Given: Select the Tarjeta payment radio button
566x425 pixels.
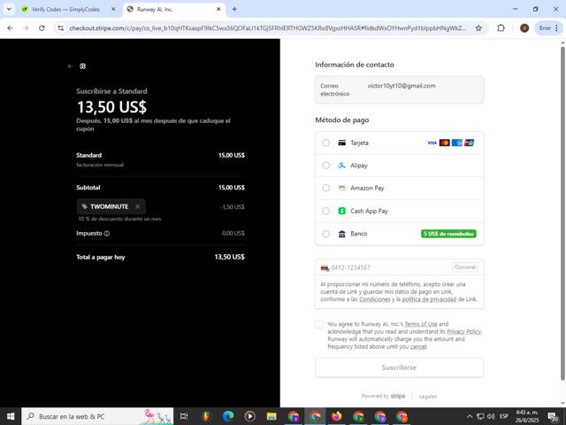Looking at the screenshot, I should point(326,143).
